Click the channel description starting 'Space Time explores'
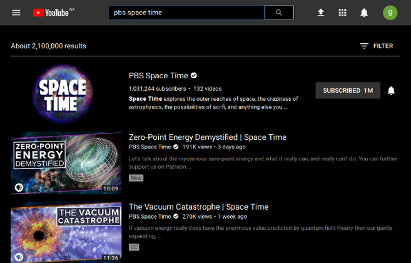The image size is (411, 263). click(213, 103)
